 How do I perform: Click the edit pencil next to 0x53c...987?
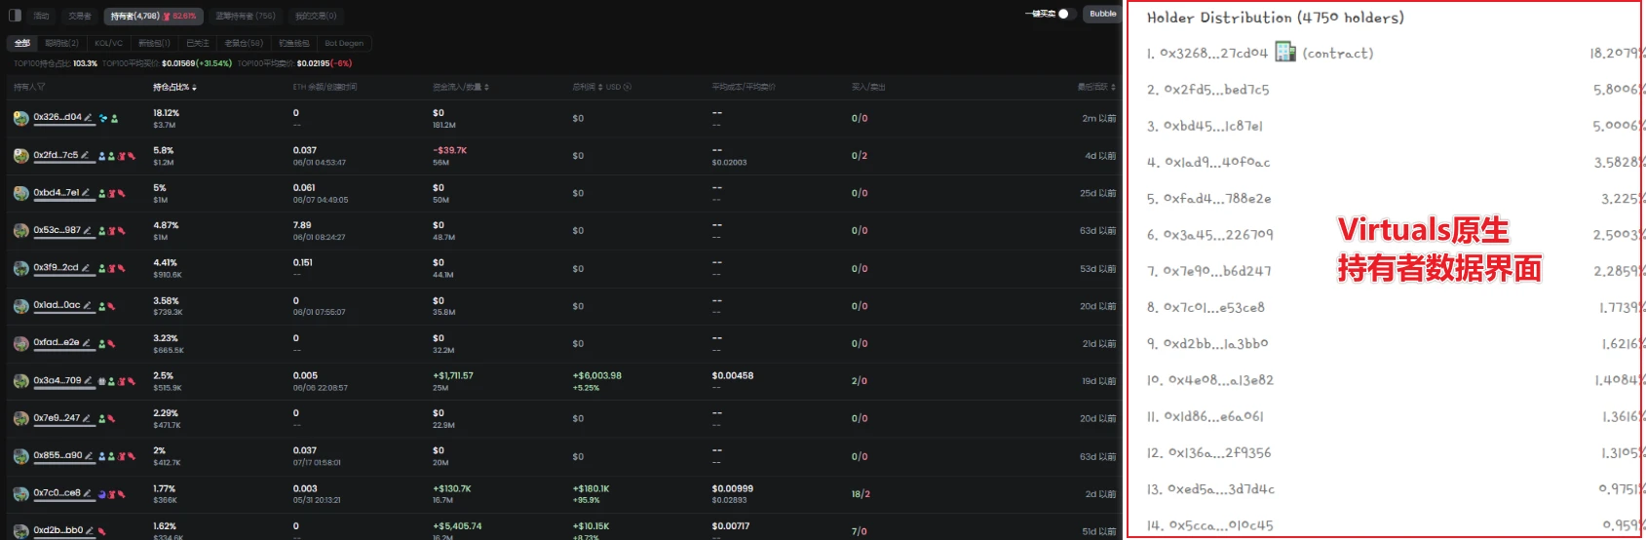pos(88,231)
